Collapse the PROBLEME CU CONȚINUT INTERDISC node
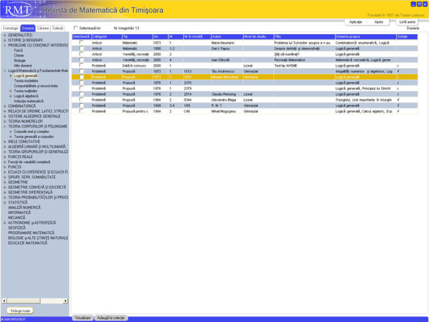Image resolution: width=429 pixels, height=322 pixels. [5, 45]
